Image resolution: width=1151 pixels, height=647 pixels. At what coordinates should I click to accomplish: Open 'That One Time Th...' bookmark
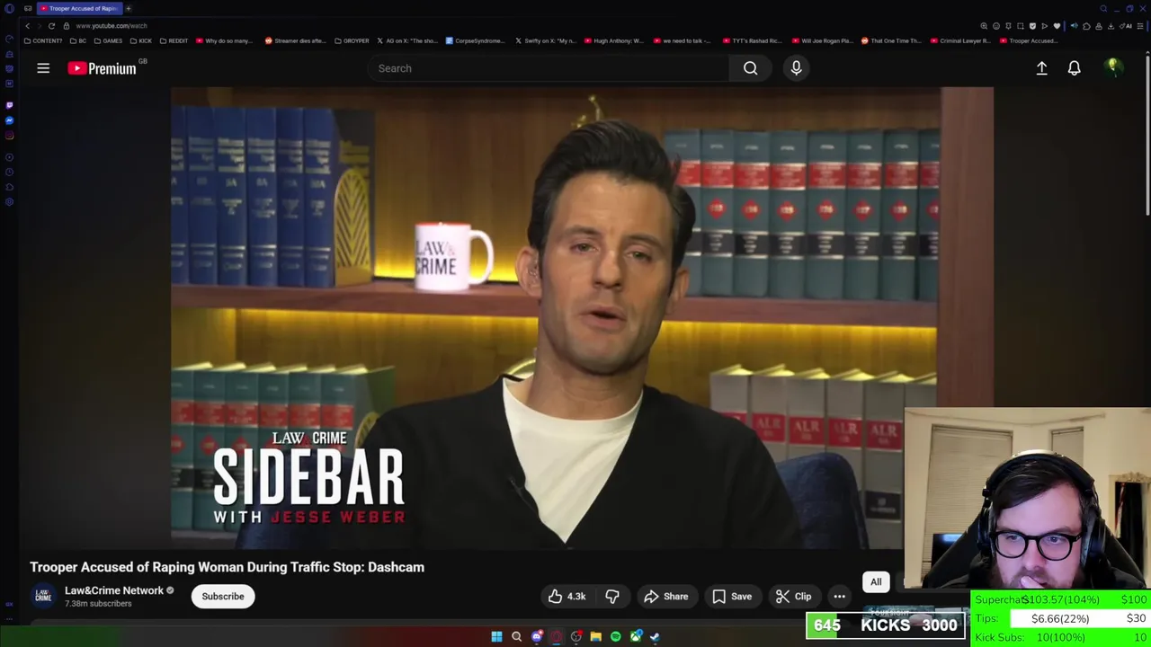(x=891, y=40)
